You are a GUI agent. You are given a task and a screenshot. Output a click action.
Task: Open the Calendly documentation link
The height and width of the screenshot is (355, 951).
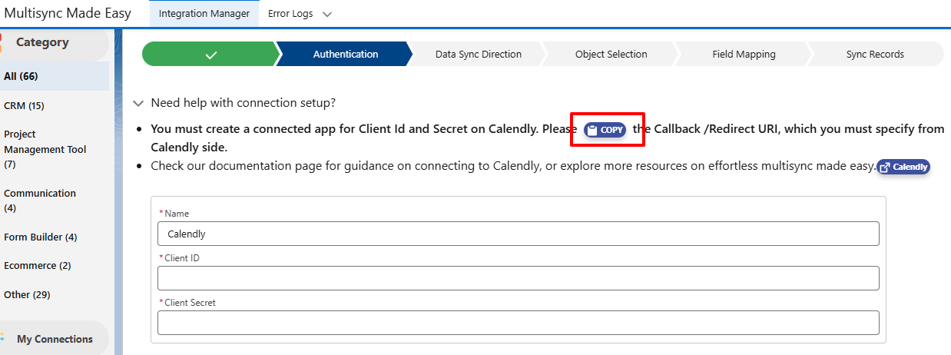click(903, 167)
